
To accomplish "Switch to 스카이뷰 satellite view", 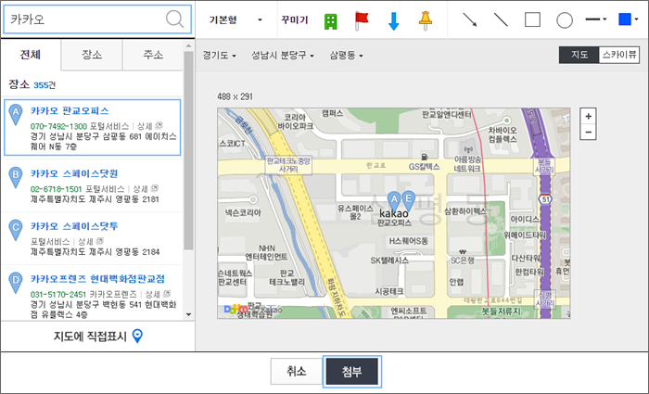I will tap(619, 55).
